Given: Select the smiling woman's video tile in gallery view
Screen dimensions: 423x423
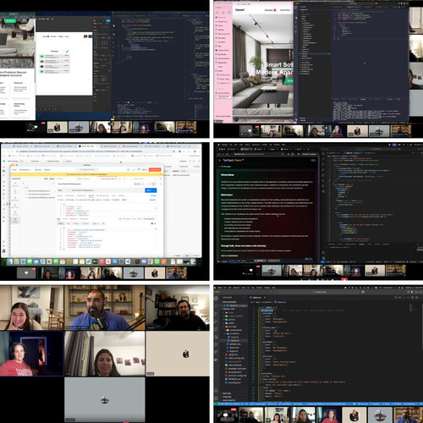Looking at the screenshot, I should (x=31, y=307).
